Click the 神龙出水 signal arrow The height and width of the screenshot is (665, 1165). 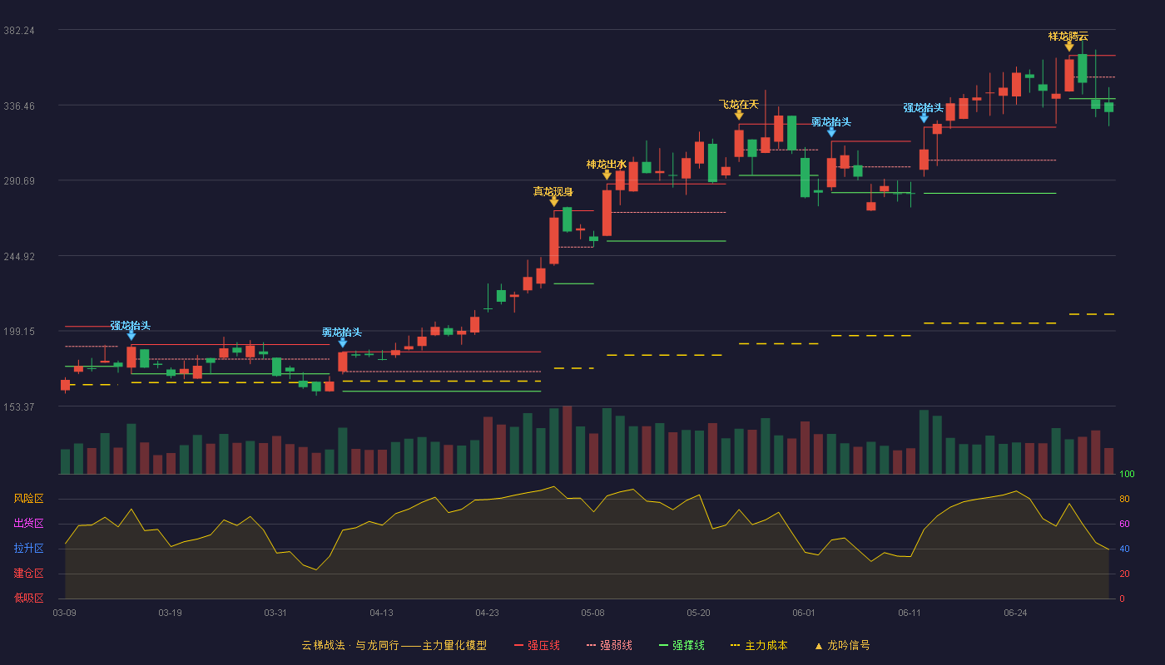607,175
